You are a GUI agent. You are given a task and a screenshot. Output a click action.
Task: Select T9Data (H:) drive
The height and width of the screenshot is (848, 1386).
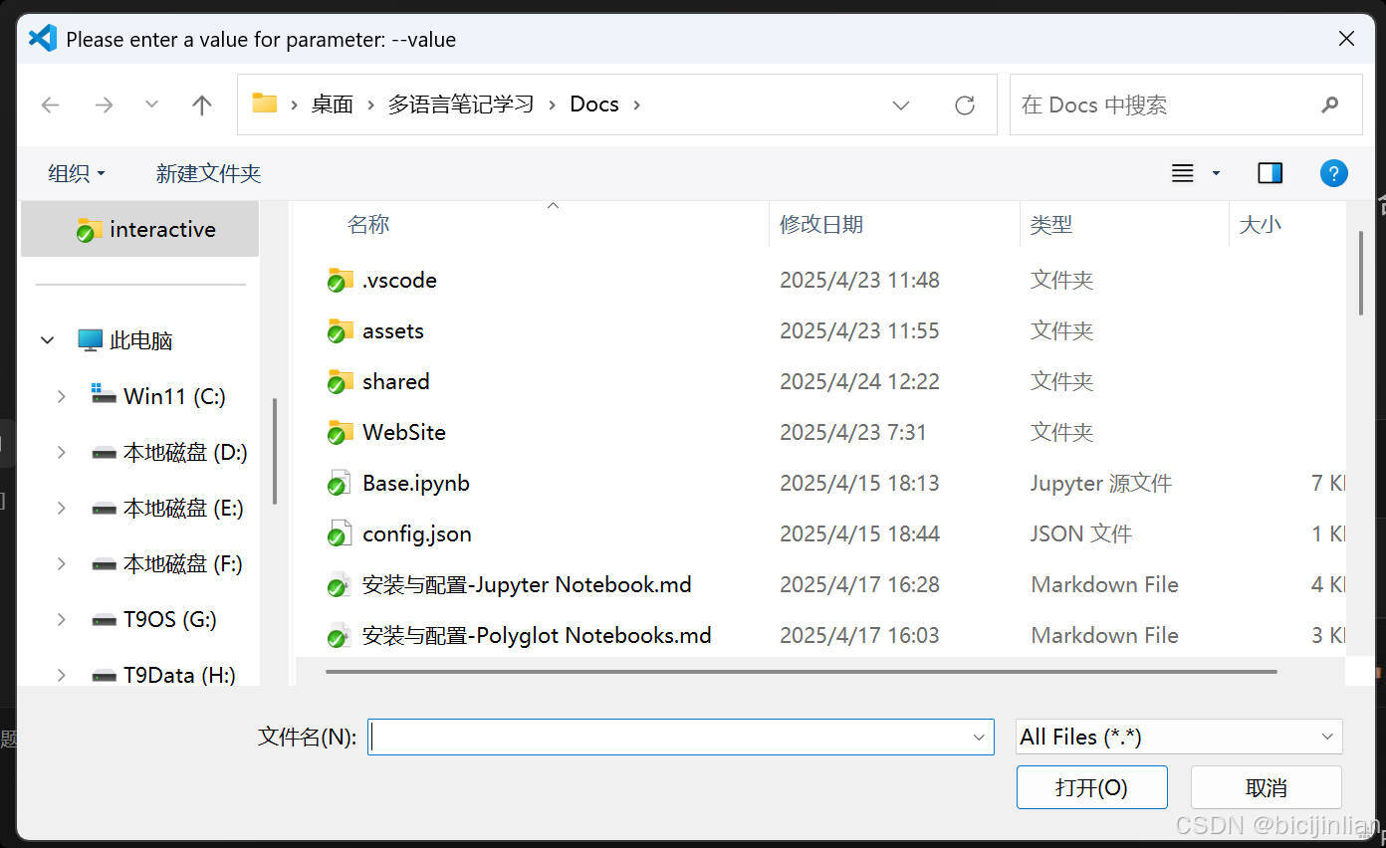pyautogui.click(x=164, y=675)
